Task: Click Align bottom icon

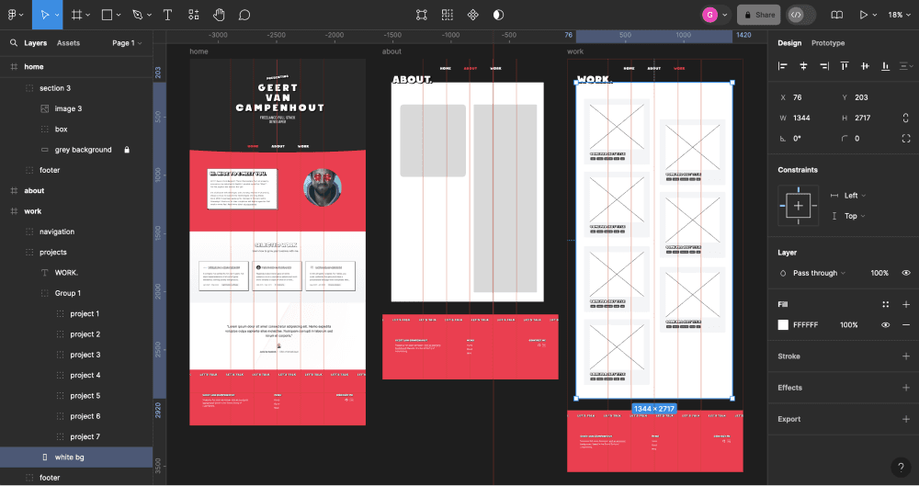Action: 886,66
